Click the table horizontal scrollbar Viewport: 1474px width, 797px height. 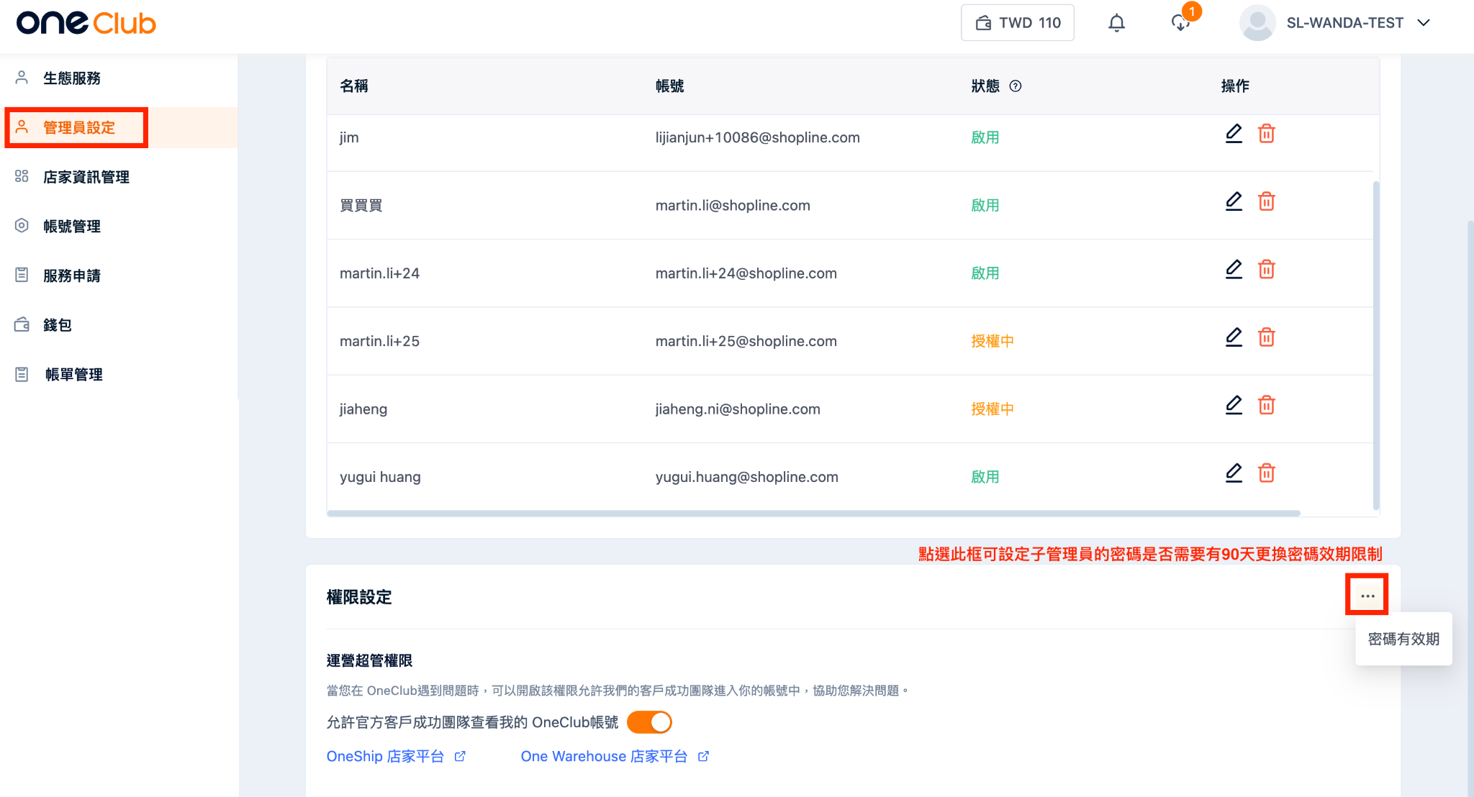(813, 513)
